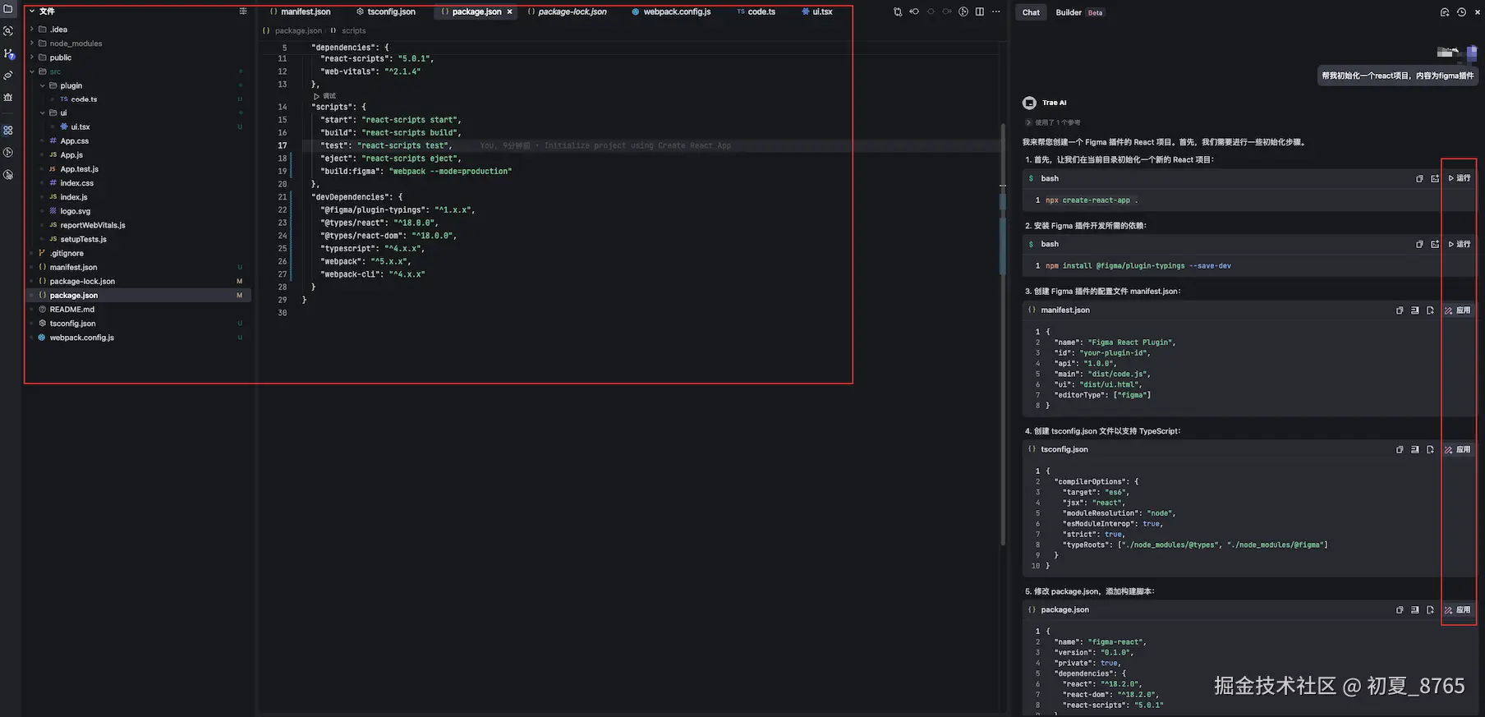Click the run file circle icon in editor toolbar
The width and height of the screenshot is (1485, 717).
pyautogui.click(x=963, y=12)
